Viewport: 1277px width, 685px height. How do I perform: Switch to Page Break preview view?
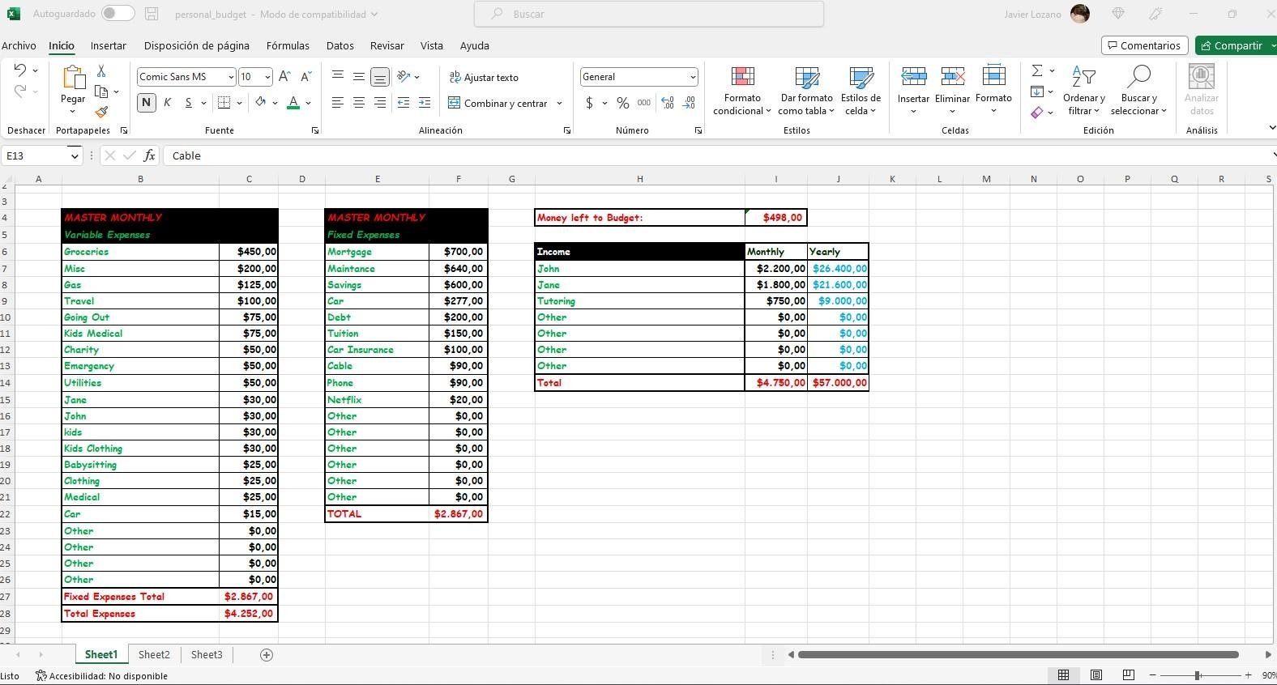click(x=1128, y=675)
